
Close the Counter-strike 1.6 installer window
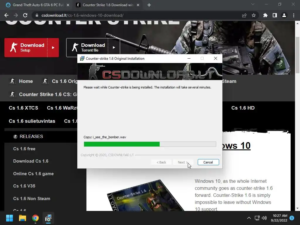(216, 58)
